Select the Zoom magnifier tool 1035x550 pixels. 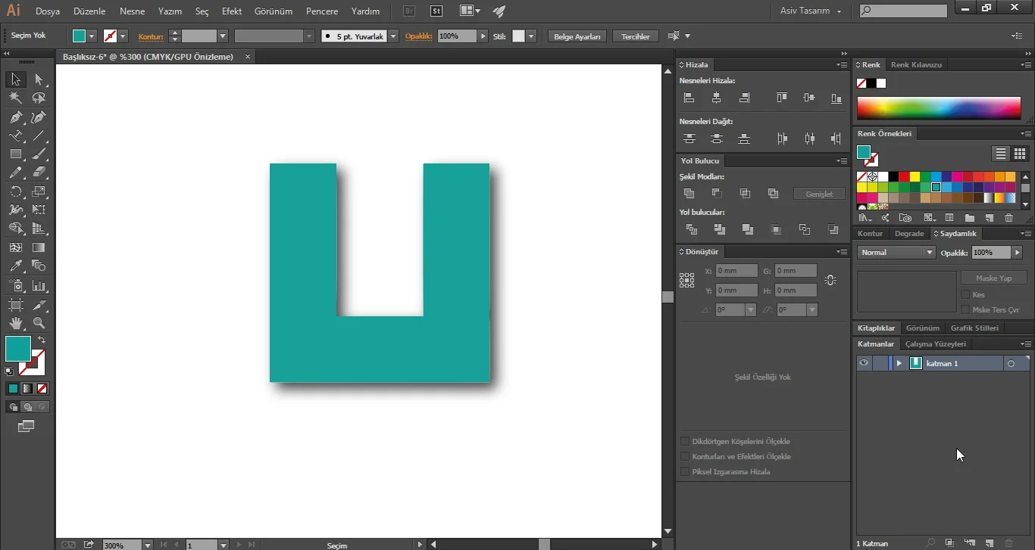pos(39,323)
